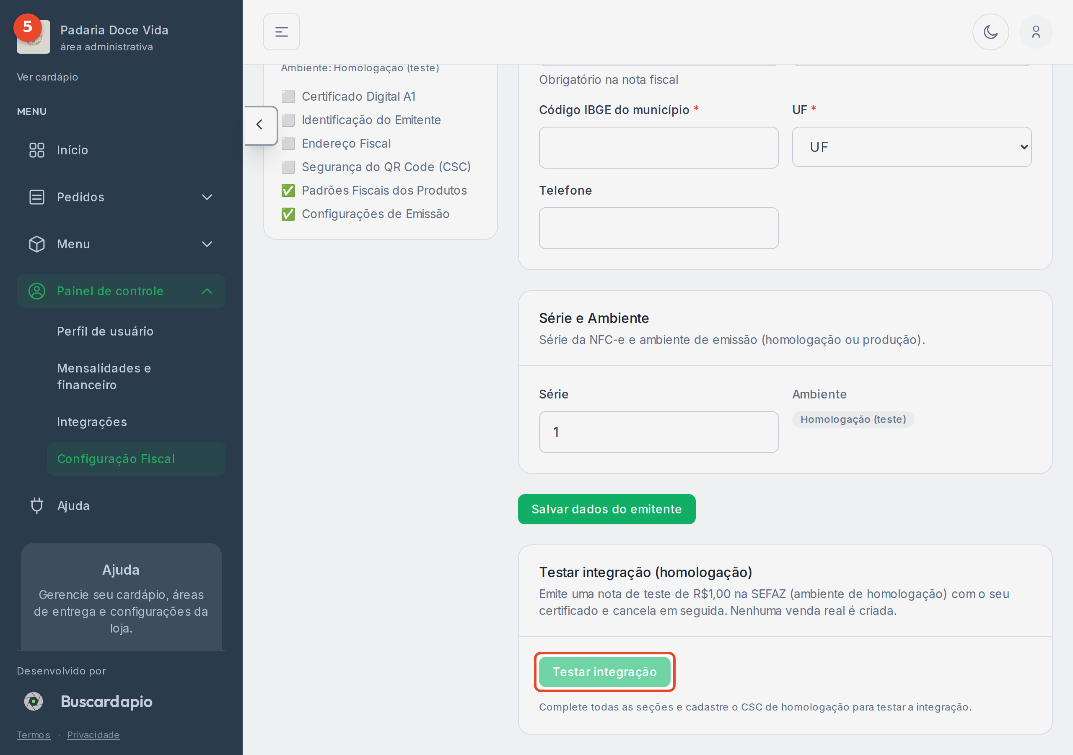
Task: Toggle the sidebar hamburger menu button
Action: [281, 32]
